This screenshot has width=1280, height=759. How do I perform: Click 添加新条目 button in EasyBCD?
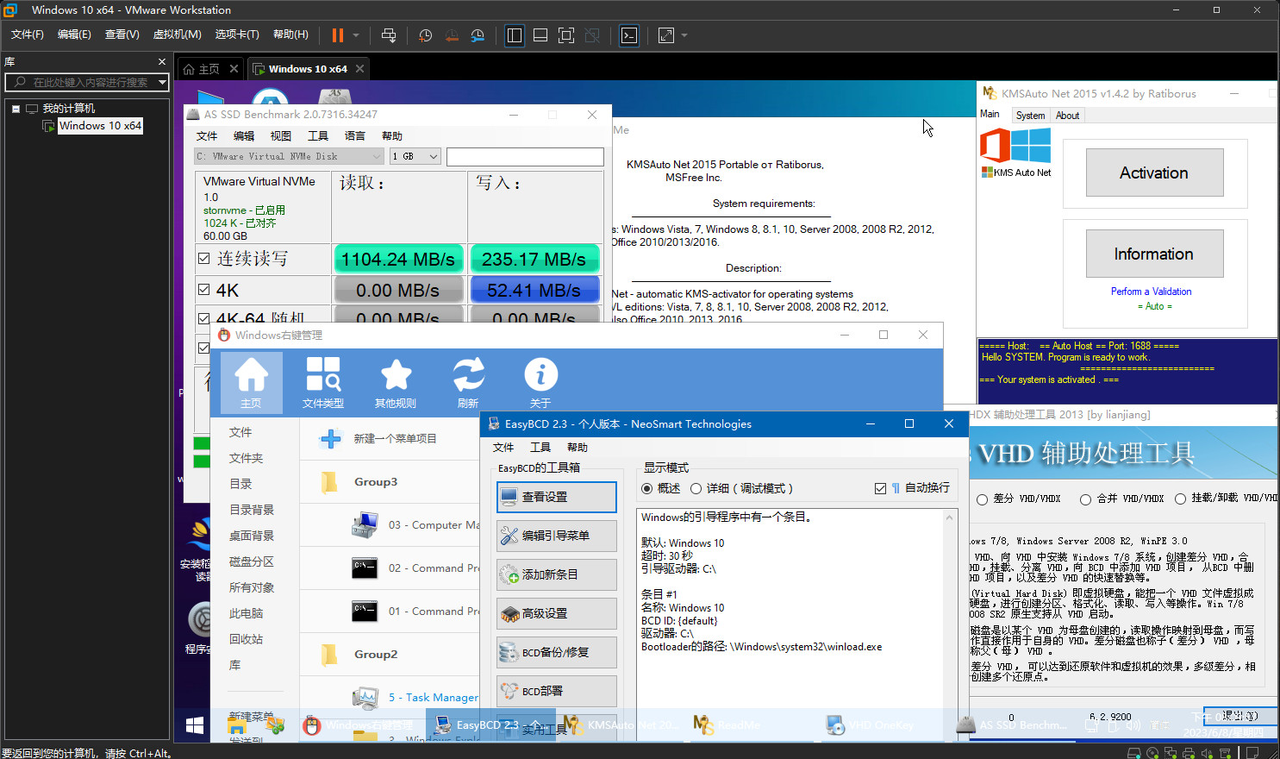557,574
